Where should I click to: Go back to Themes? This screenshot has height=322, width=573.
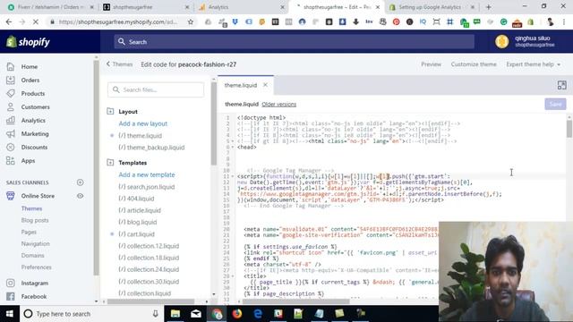[x=119, y=64]
